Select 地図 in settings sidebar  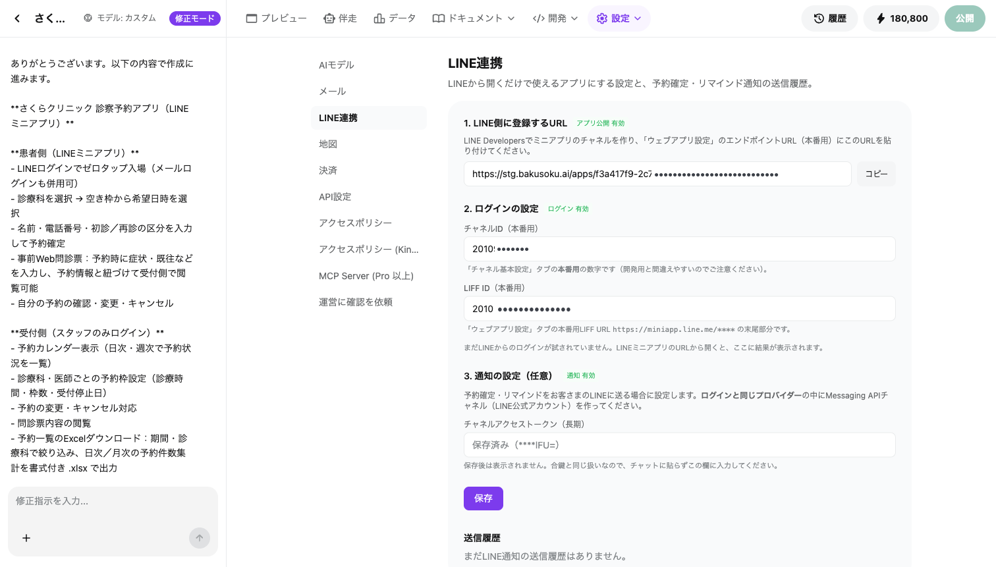click(x=369, y=144)
